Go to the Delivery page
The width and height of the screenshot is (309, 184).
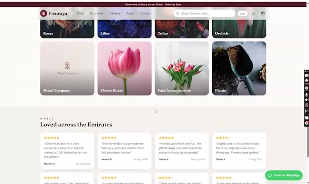pyautogui.click(x=115, y=13)
